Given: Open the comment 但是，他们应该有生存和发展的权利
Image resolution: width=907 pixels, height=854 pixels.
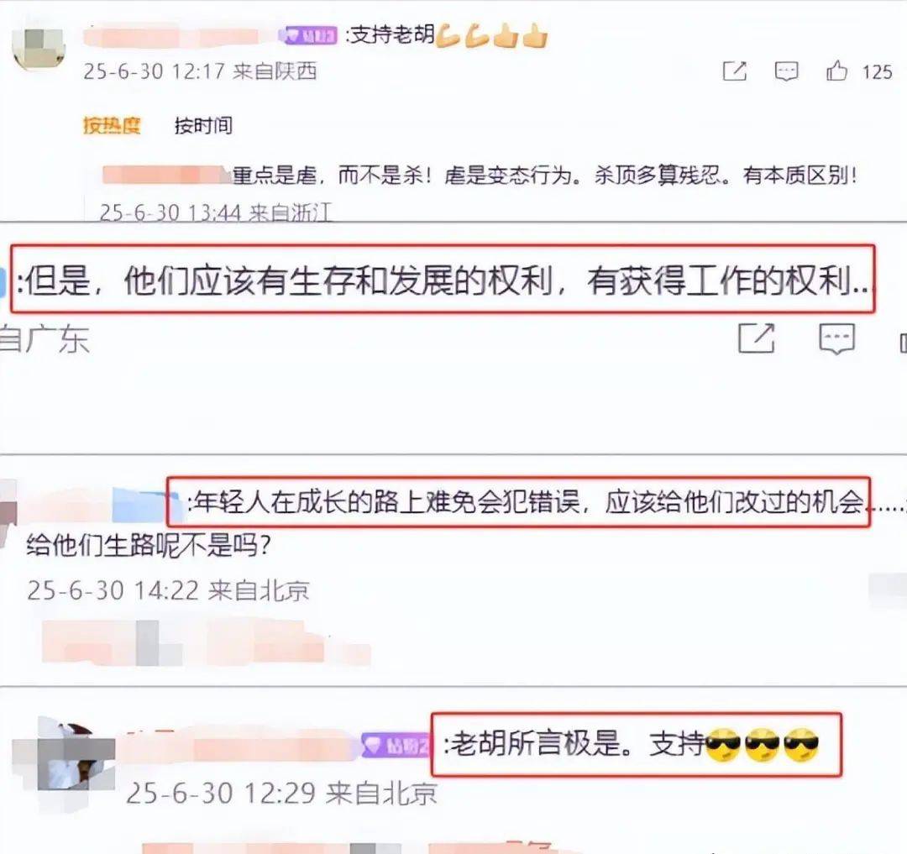Looking at the screenshot, I should coord(443,280).
